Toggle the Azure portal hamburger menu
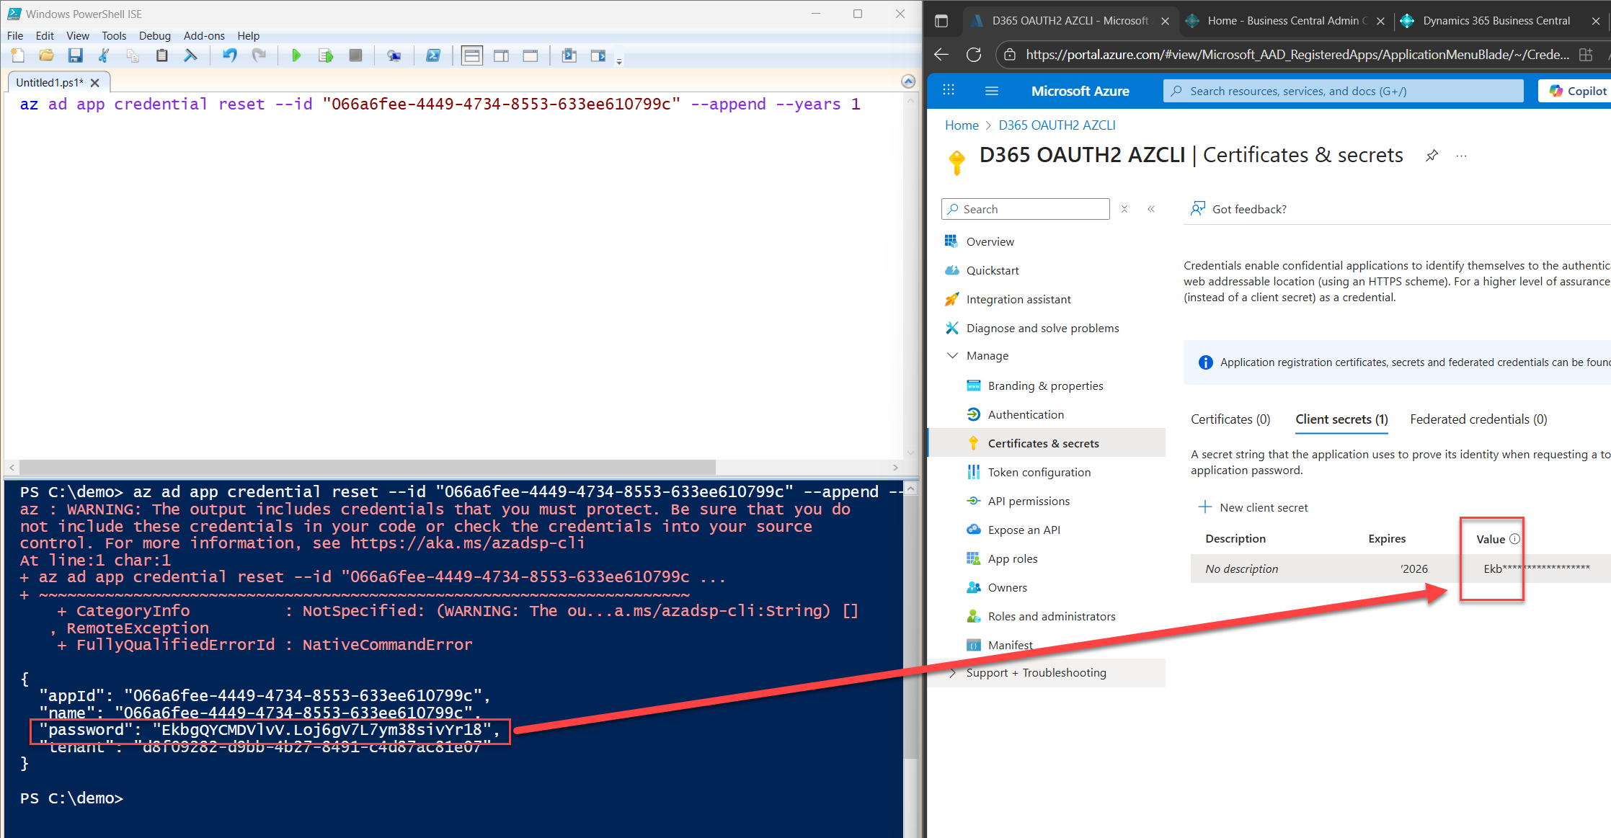 991,91
